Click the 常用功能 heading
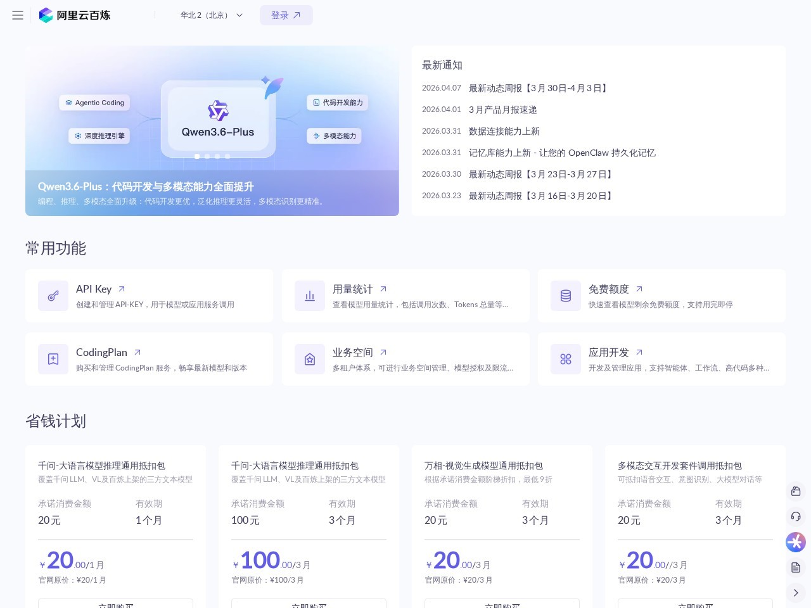This screenshot has width=811, height=608. coord(56,248)
